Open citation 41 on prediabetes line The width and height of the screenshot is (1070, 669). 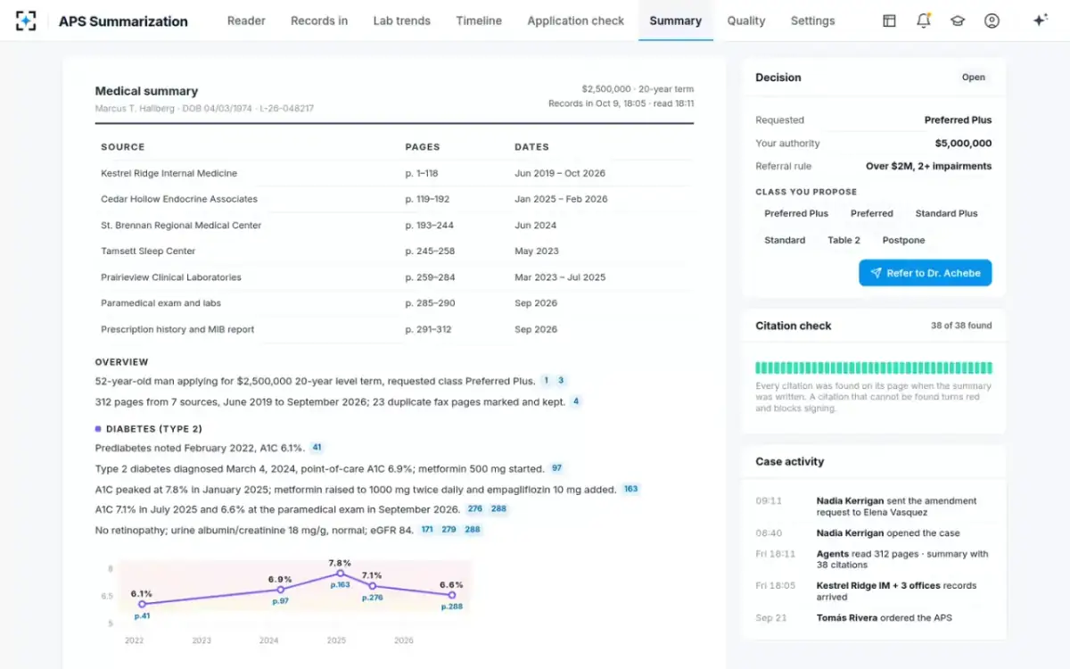[317, 448]
